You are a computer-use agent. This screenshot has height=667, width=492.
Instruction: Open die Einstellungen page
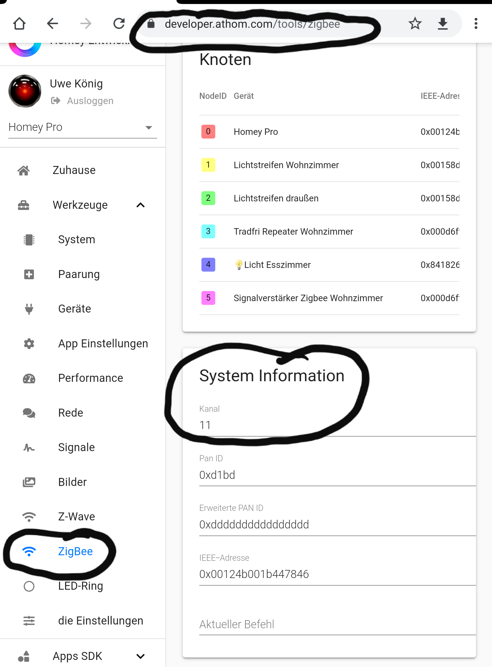pos(101,621)
